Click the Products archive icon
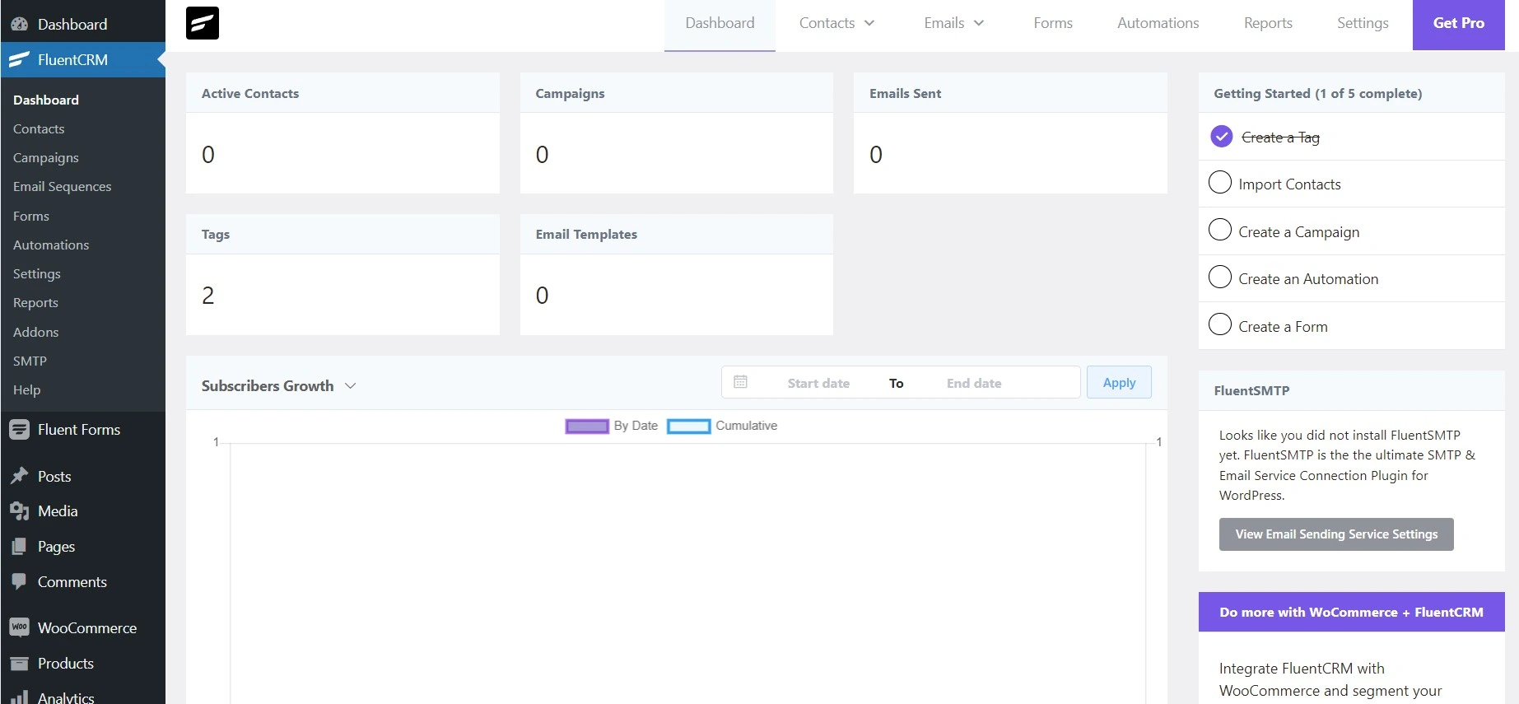 click(x=19, y=663)
